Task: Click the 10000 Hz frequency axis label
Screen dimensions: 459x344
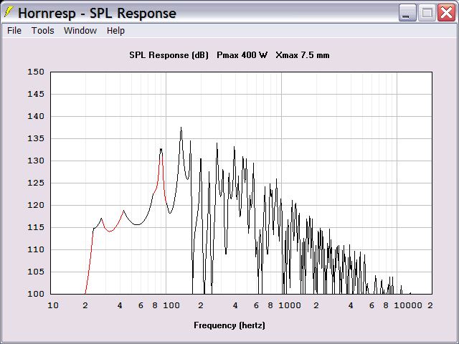Action: (408, 306)
